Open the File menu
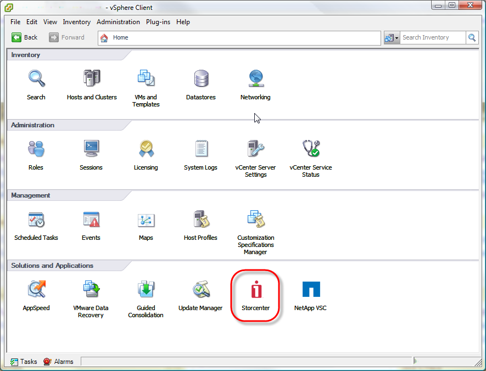This screenshot has width=486, height=371. point(15,22)
